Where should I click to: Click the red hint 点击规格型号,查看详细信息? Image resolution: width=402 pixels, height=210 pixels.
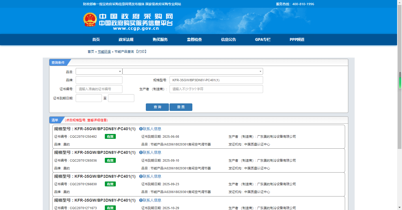(87, 120)
